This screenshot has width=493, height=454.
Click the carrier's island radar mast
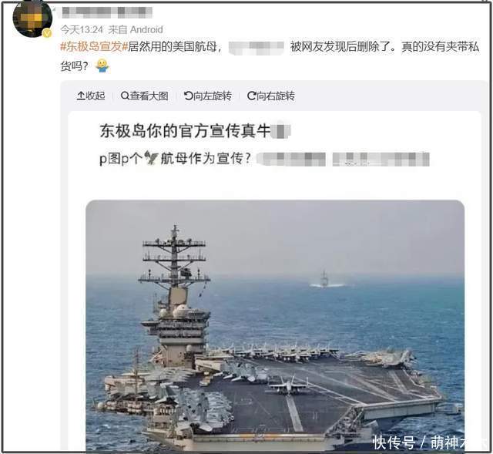(x=175, y=258)
